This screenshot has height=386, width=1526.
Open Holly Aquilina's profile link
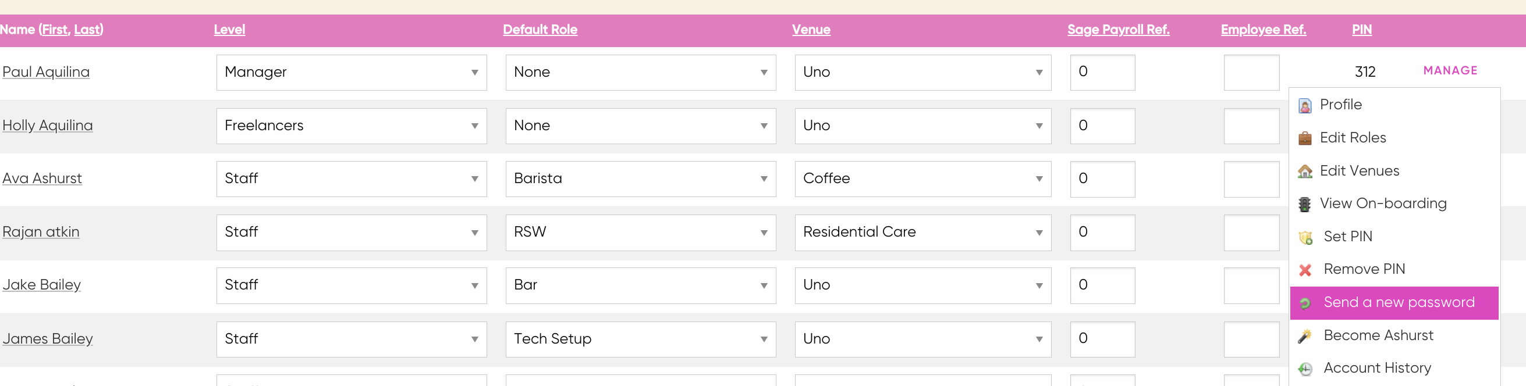point(47,126)
